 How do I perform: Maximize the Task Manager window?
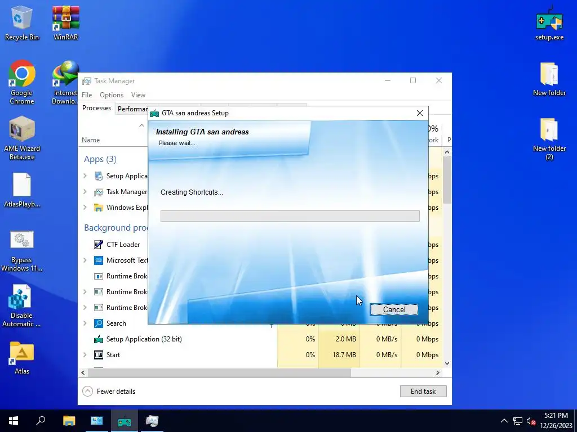(413, 80)
